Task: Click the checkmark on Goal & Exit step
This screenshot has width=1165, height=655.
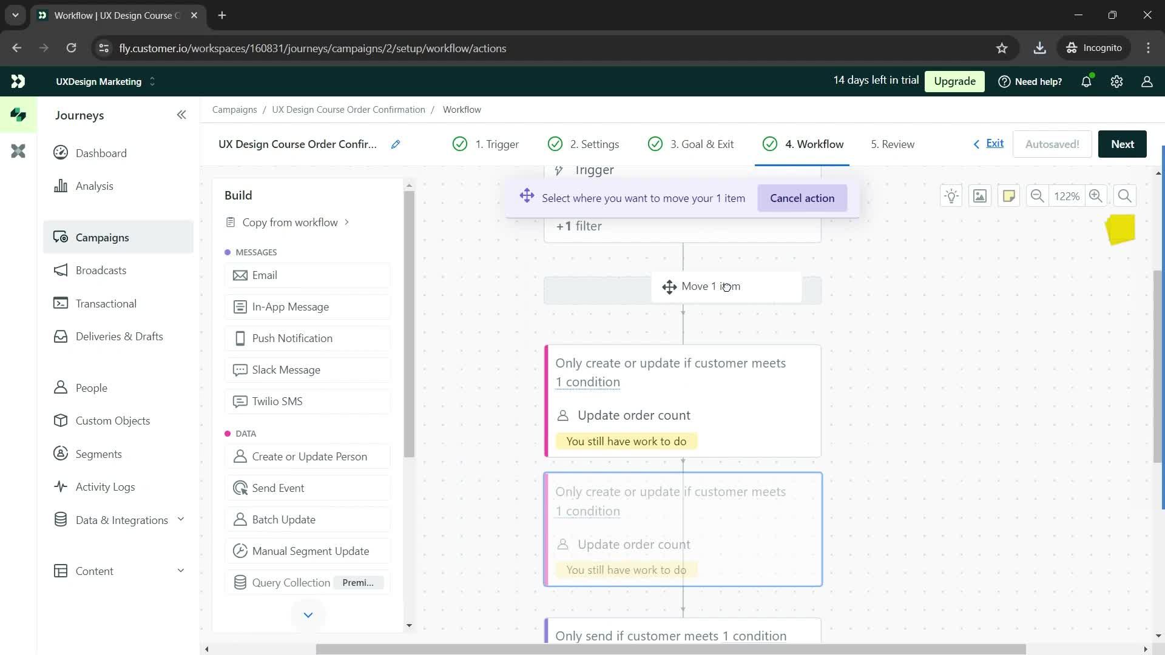Action: [656, 144]
